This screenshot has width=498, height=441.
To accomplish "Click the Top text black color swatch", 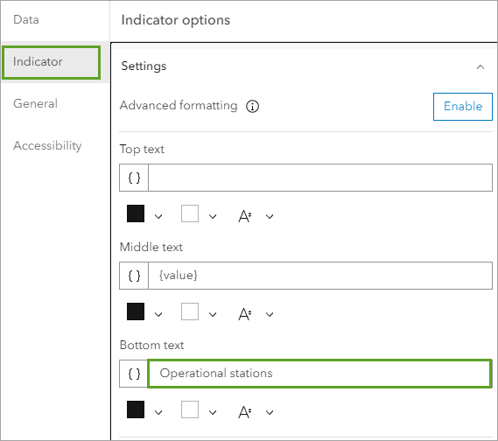I will click(x=136, y=213).
